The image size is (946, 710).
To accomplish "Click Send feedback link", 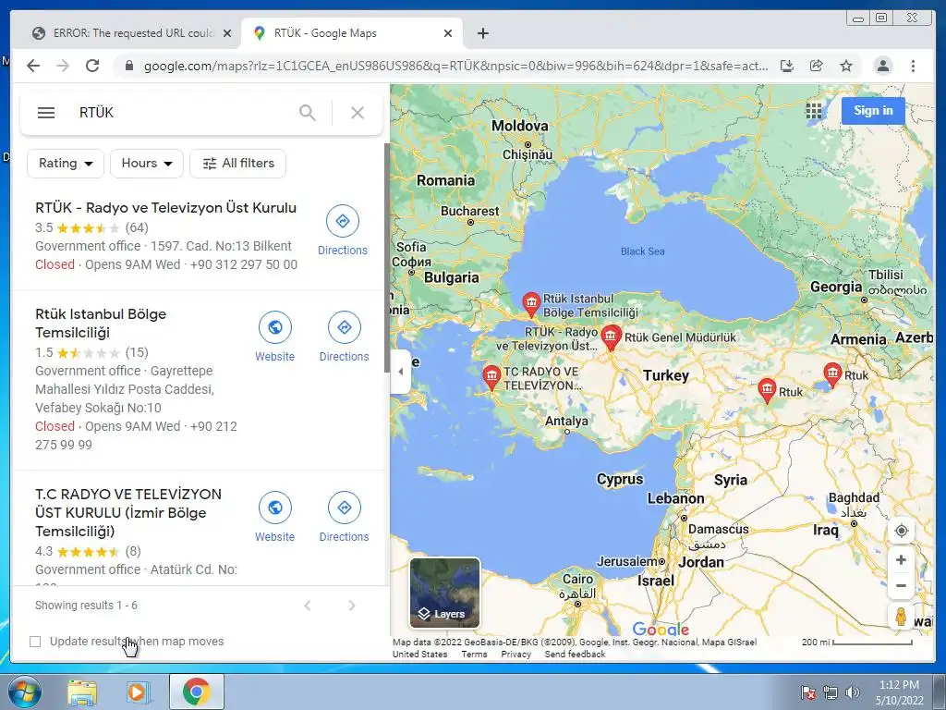I will coord(575,654).
